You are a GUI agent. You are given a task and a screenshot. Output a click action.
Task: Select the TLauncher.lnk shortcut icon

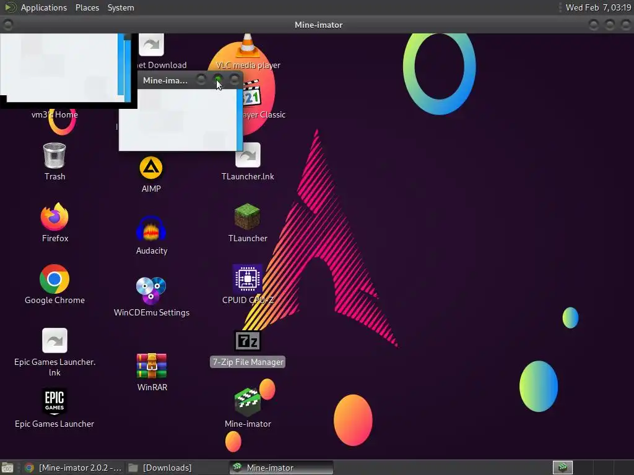[248, 155]
